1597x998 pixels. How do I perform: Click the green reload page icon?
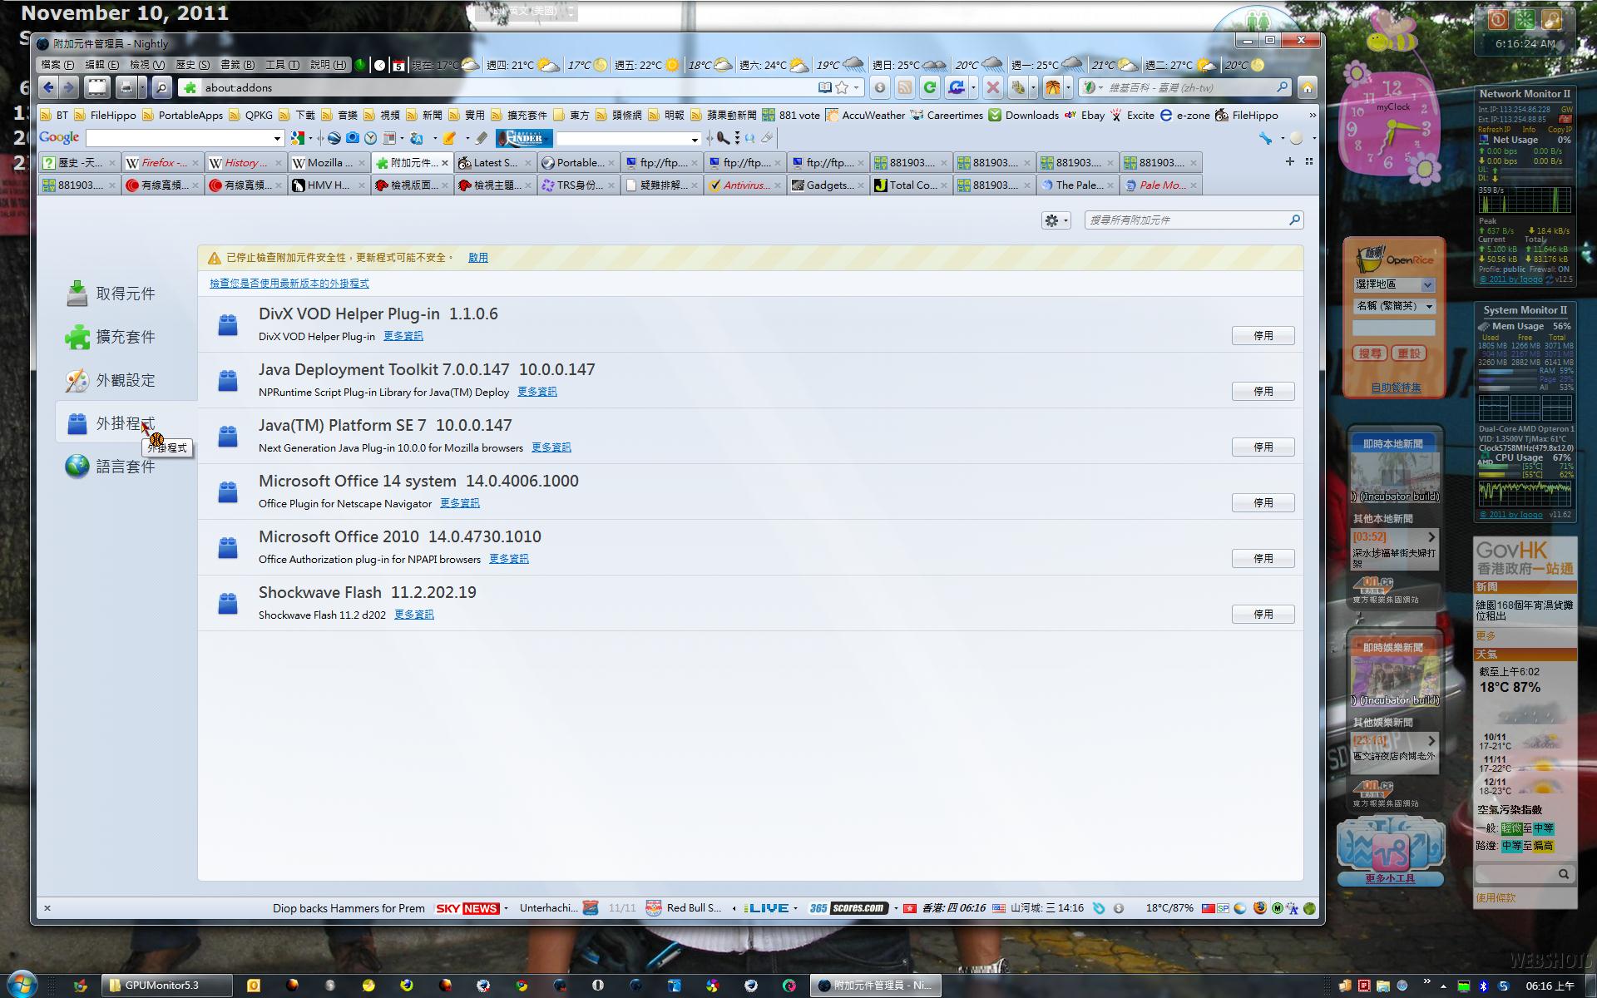click(930, 87)
